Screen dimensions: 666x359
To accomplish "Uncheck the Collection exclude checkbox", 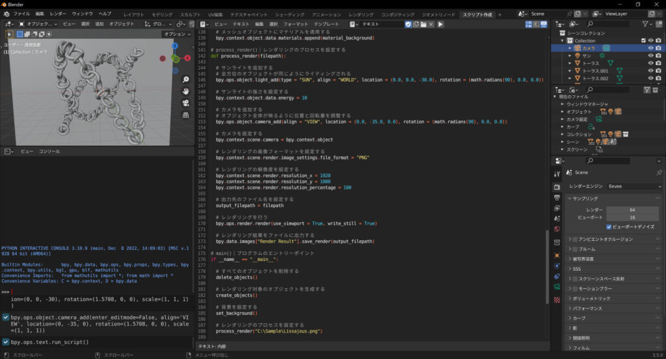I will point(643,41).
